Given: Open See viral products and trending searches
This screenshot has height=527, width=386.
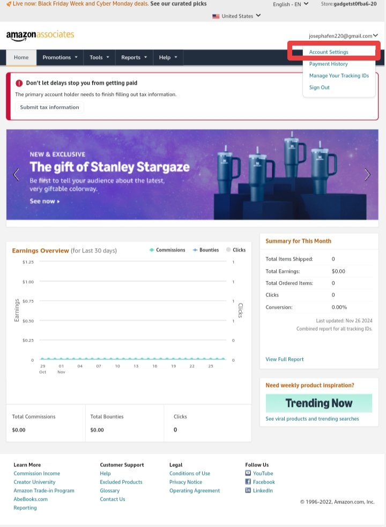Looking at the screenshot, I should [312, 419].
